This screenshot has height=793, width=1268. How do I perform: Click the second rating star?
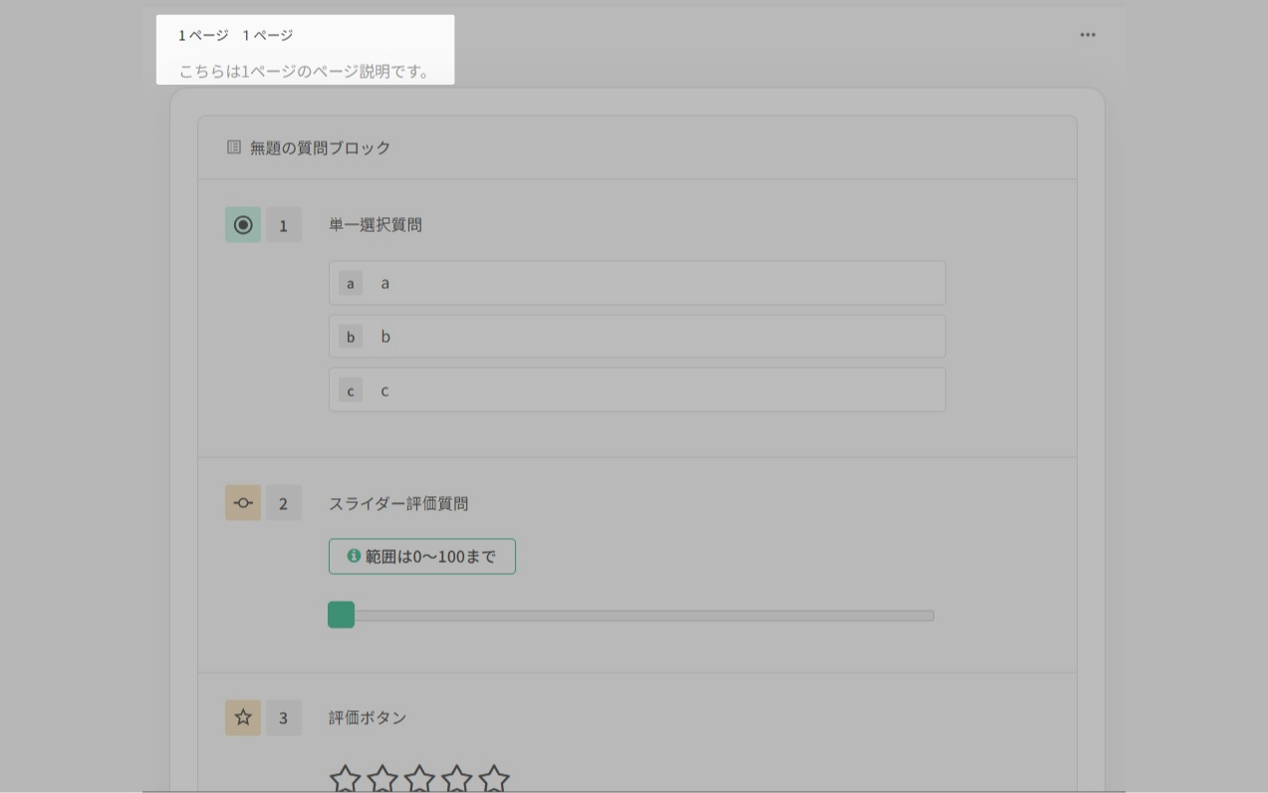coord(382,779)
